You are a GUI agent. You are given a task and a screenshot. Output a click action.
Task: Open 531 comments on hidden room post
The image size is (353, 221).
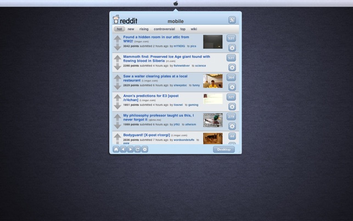click(231, 38)
